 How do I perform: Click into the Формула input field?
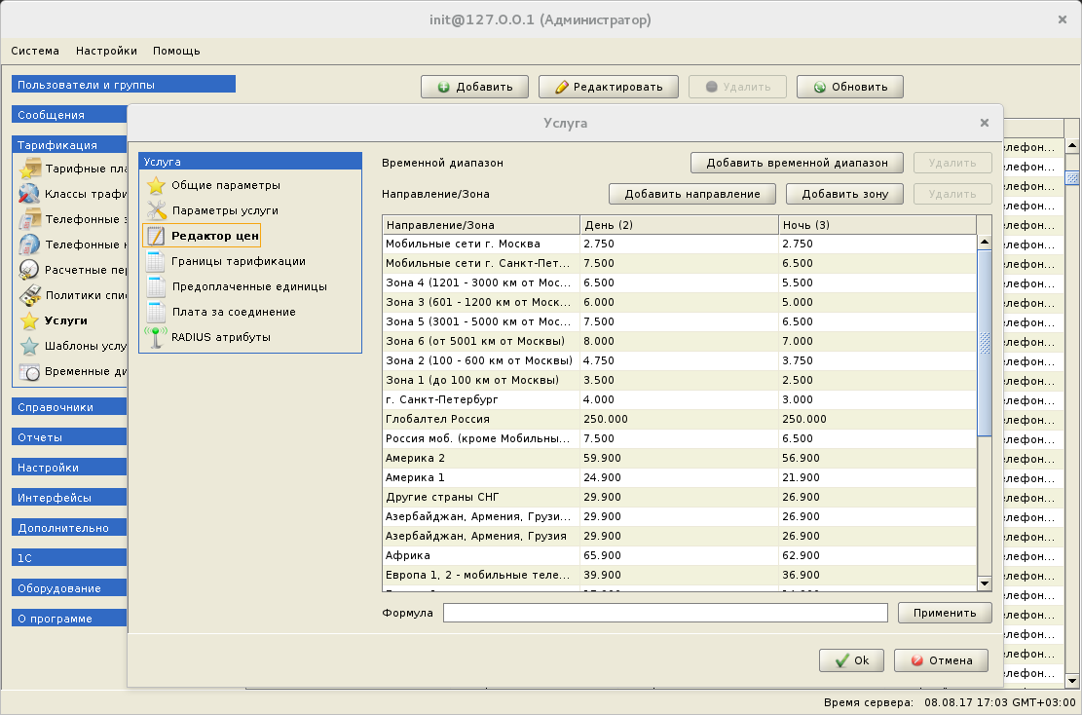[664, 613]
